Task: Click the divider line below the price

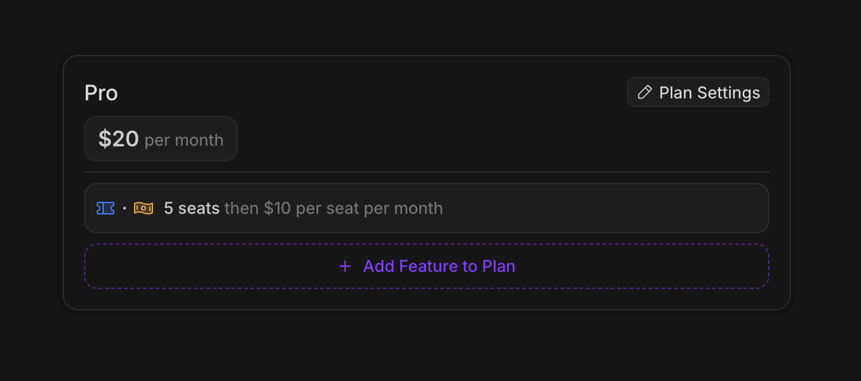Action: point(426,172)
